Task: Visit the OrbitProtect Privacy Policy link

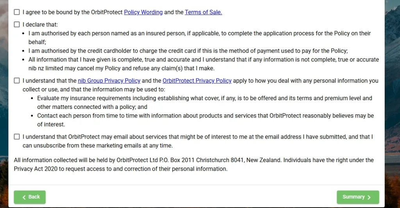Action: [197, 81]
